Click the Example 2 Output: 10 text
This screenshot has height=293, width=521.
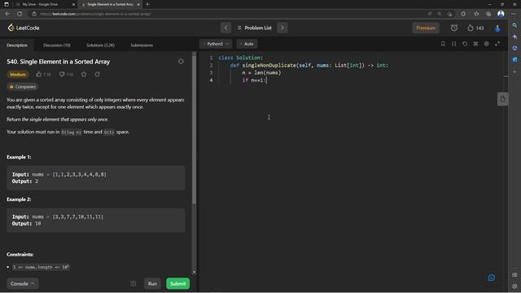point(27,224)
